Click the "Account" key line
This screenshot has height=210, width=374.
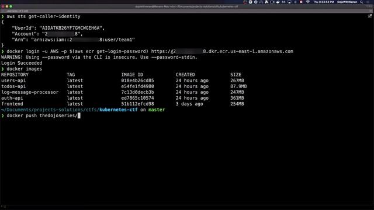pos(47,34)
